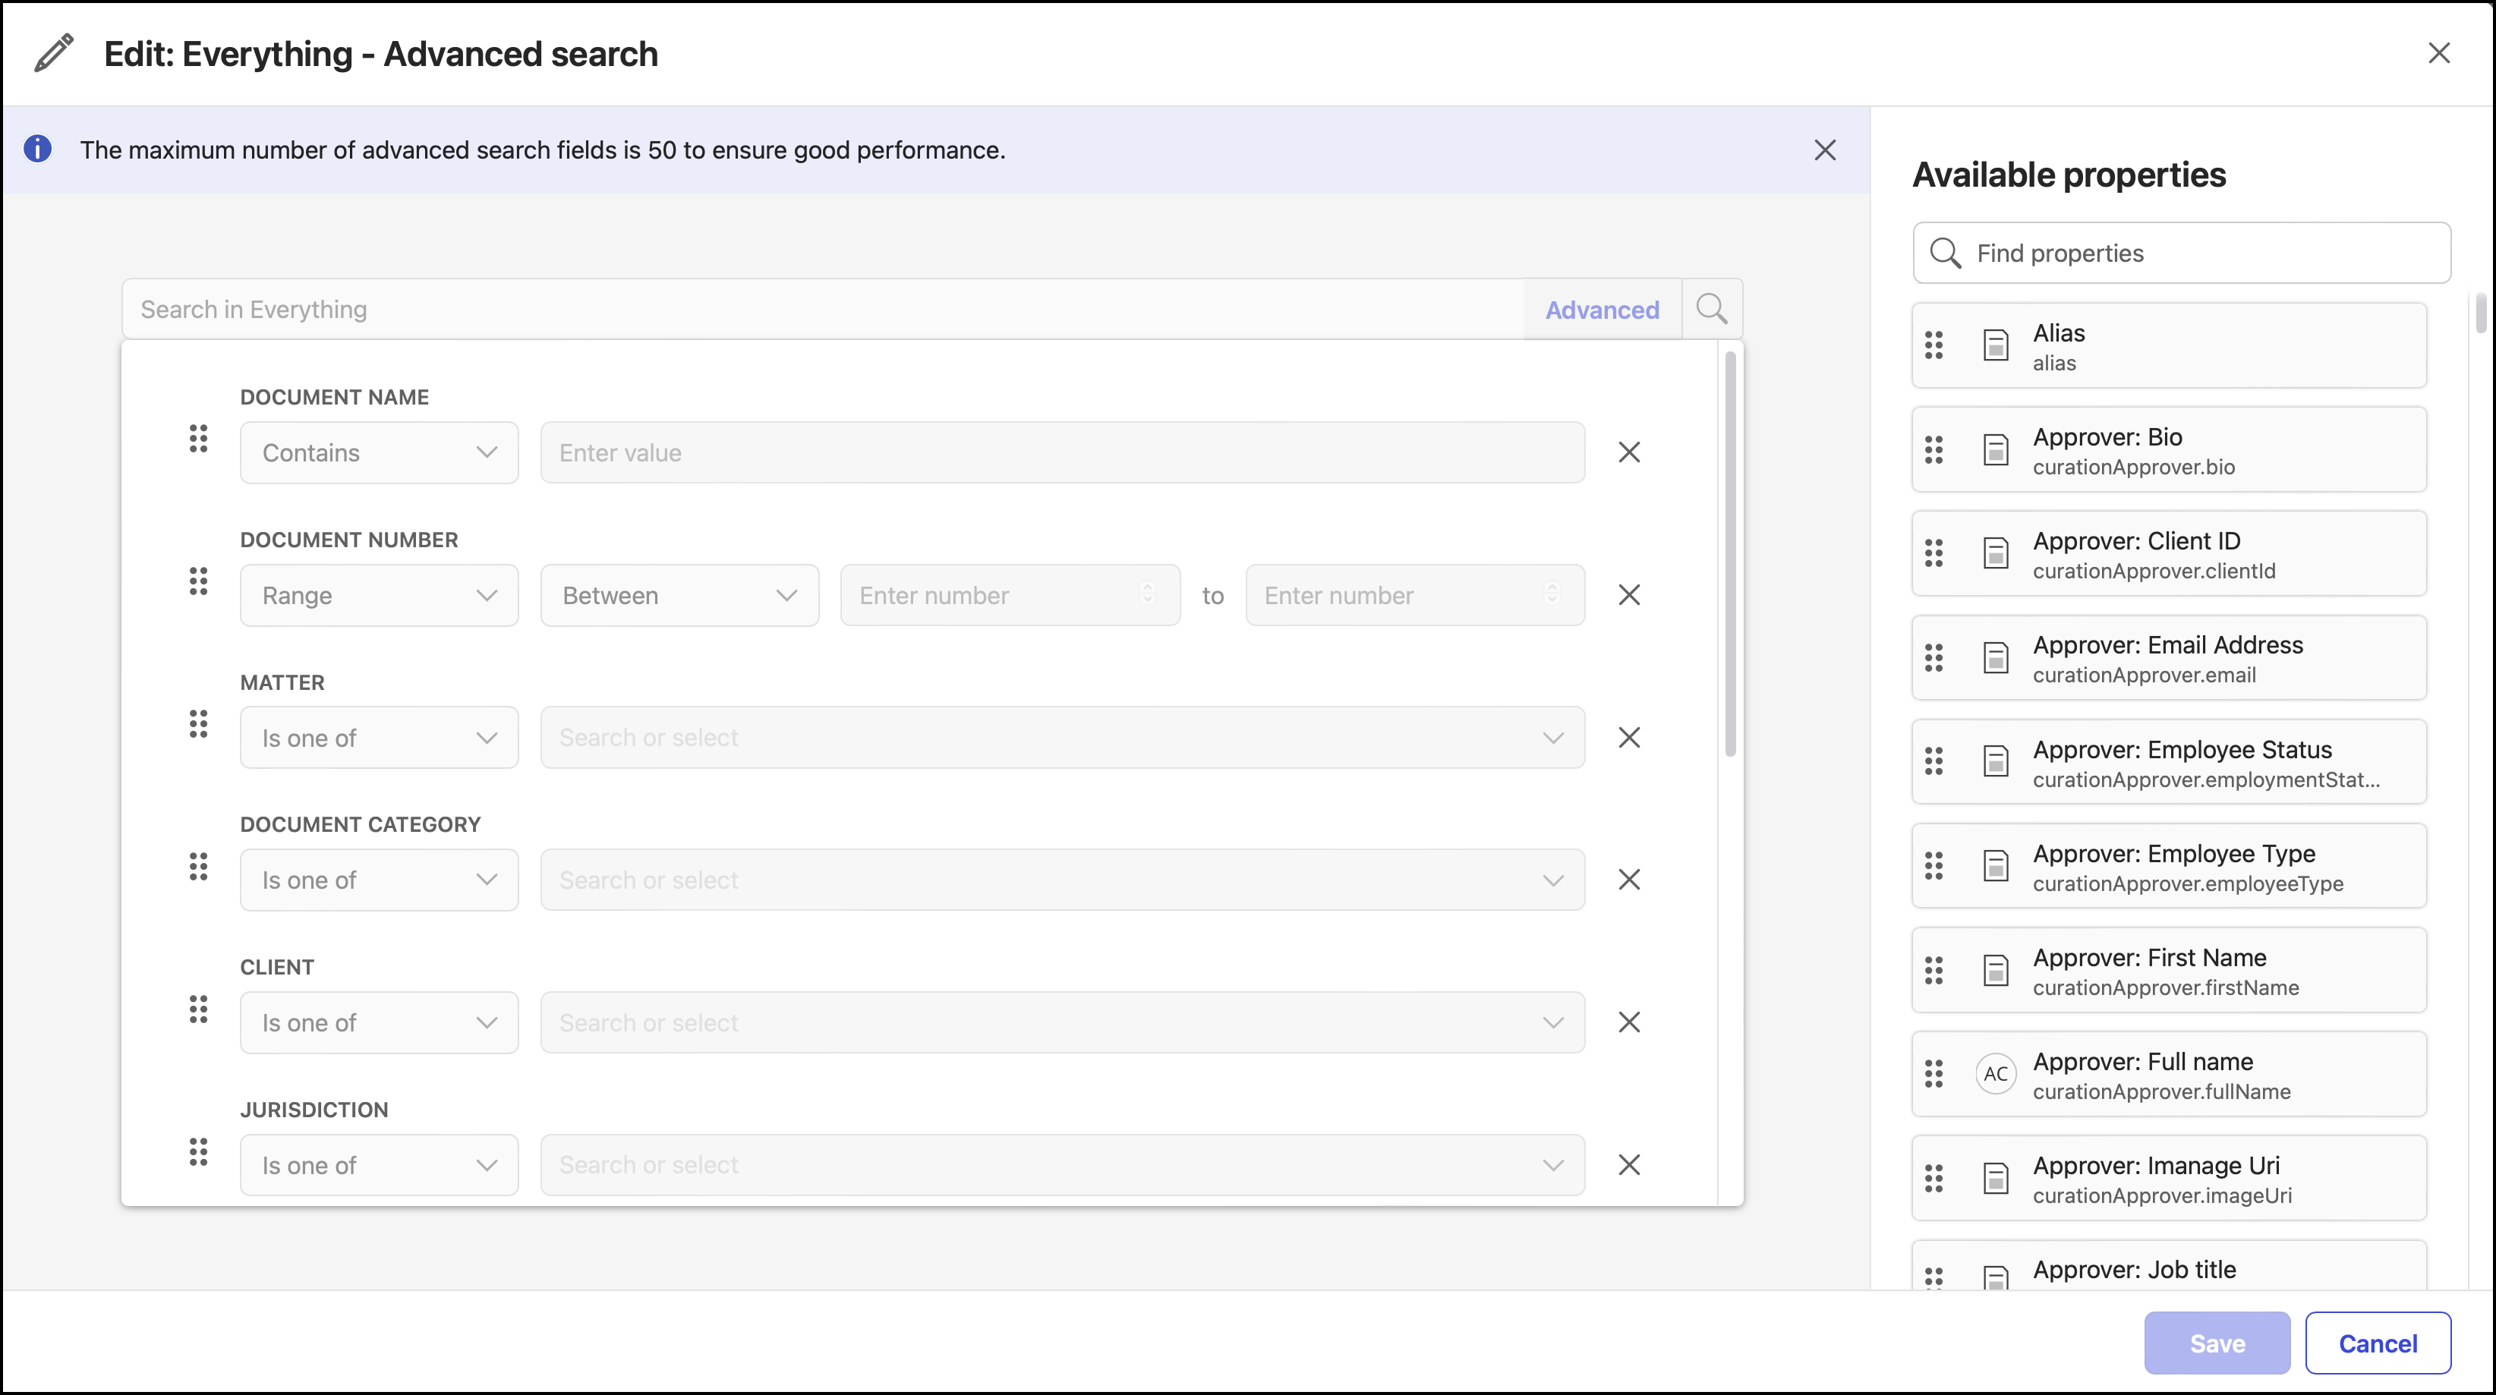Screen dimensions: 2496x1395
Task: Open the Client 'Search or select' combo box
Action: [1062, 1022]
